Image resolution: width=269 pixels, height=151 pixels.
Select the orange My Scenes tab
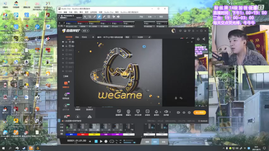pos(69,37)
